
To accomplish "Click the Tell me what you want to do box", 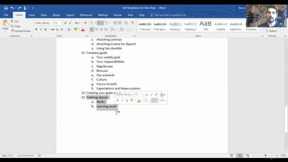I will point(168,15).
